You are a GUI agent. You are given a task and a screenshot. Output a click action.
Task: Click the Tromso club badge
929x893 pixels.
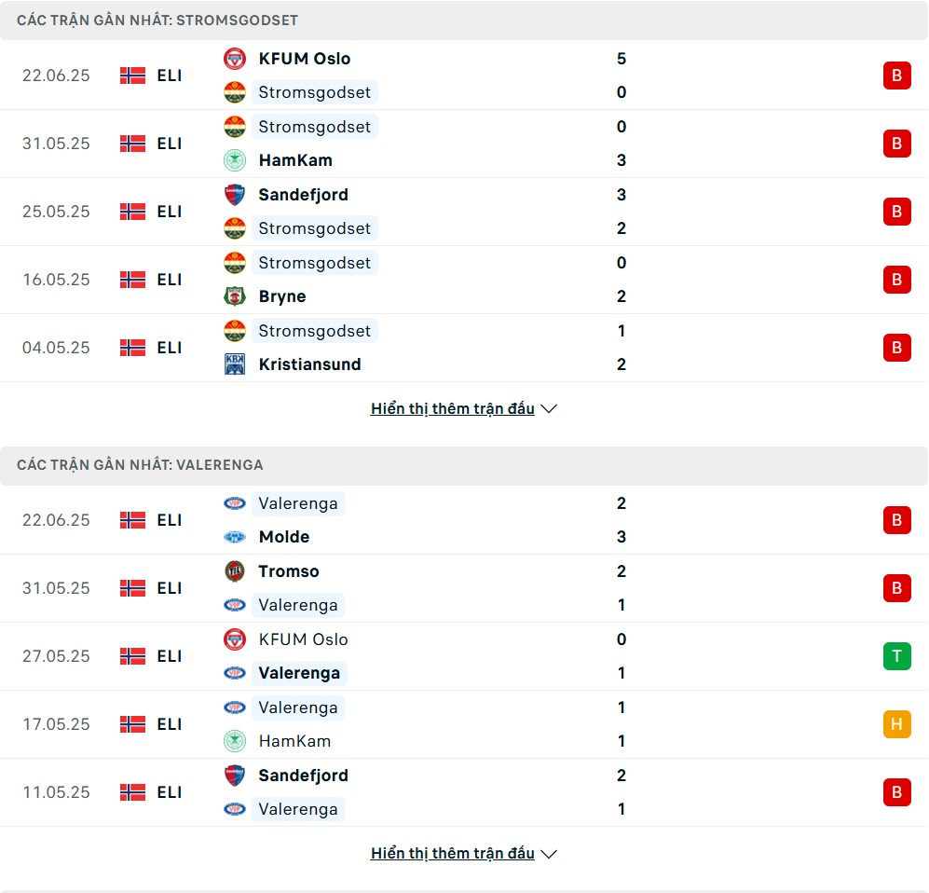click(x=235, y=571)
